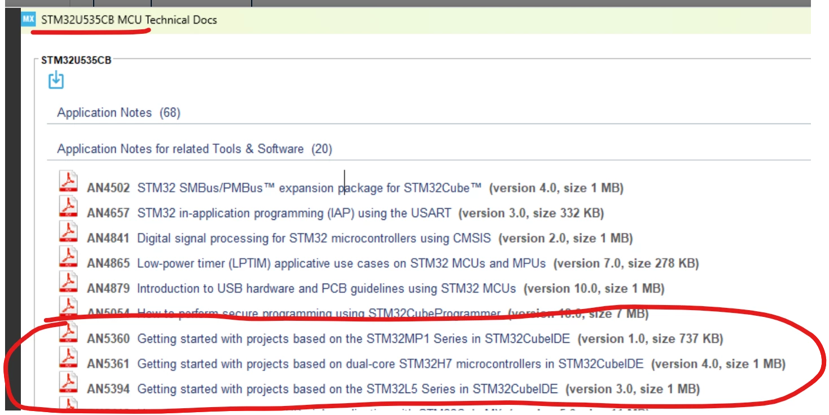
Task: Click the AN4657 document number
Action: (108, 213)
